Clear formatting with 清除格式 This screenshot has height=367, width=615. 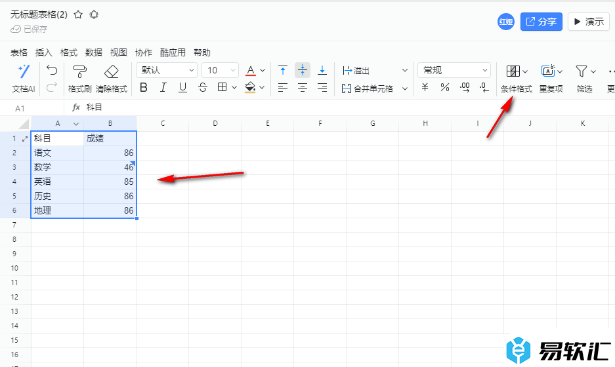click(112, 79)
